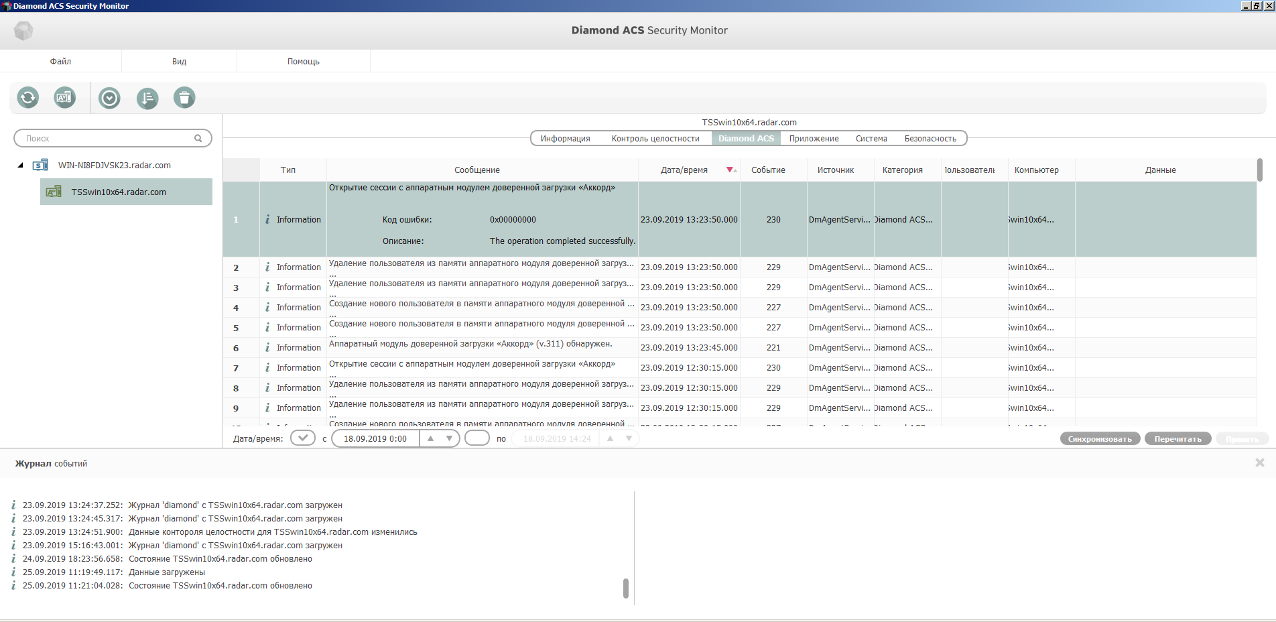Click the circled down-chevron toolbar icon

109,99
